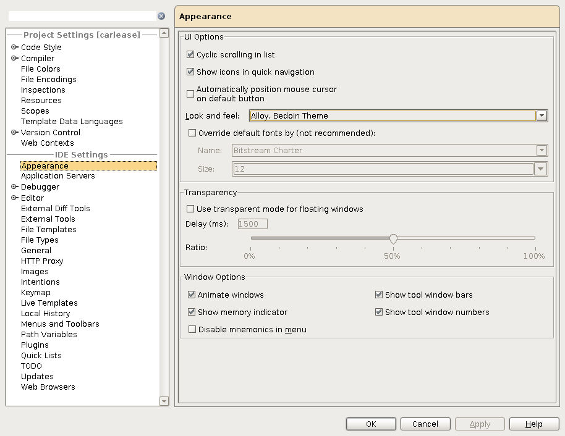
Task: Select Code Style label
Action: click(41, 47)
